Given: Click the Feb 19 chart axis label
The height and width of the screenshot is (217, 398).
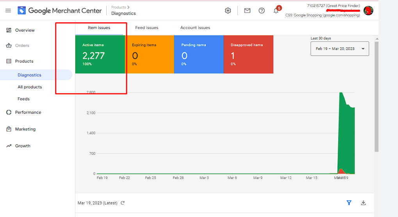Looking at the screenshot, I should (x=102, y=178).
